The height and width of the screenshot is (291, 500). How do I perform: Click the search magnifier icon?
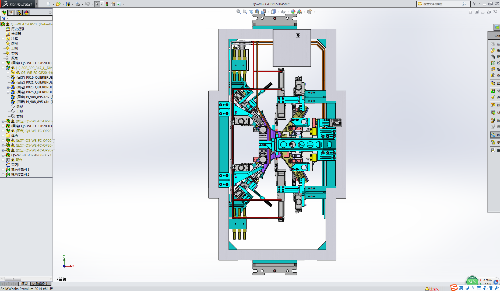(464, 4)
